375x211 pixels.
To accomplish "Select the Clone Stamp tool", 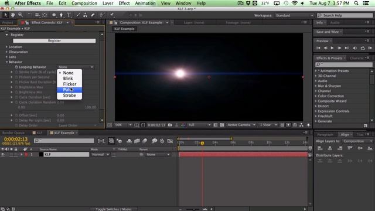I will coord(86,15).
